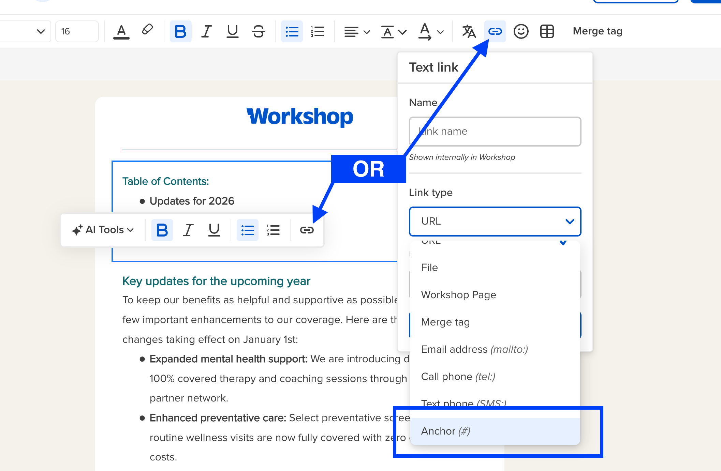Image resolution: width=721 pixels, height=471 pixels.
Task: Insert a table using the grid icon
Action: [547, 31]
